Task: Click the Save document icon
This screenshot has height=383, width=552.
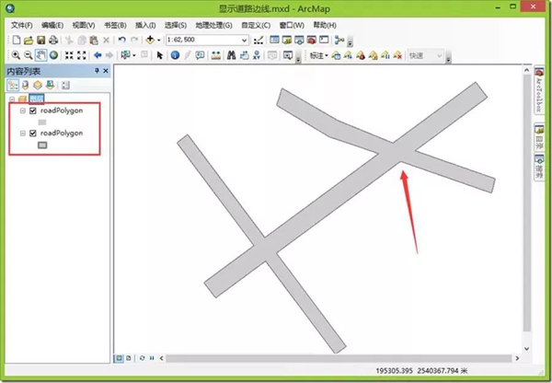Action: coord(41,41)
